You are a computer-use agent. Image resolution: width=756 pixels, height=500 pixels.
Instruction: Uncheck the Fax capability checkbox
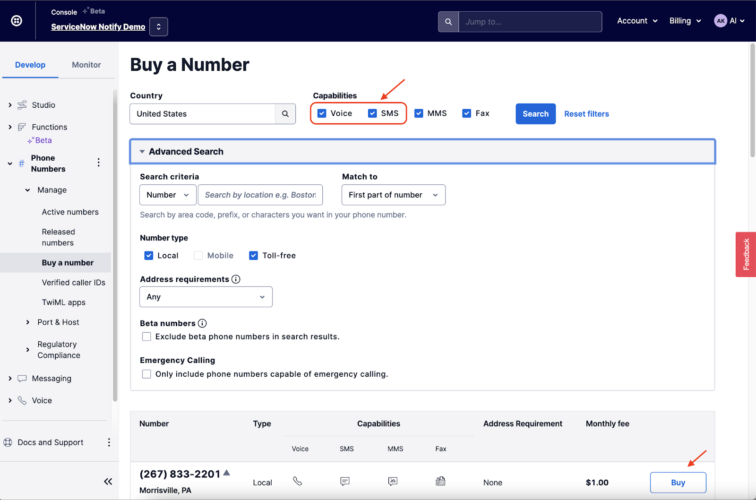(467, 113)
